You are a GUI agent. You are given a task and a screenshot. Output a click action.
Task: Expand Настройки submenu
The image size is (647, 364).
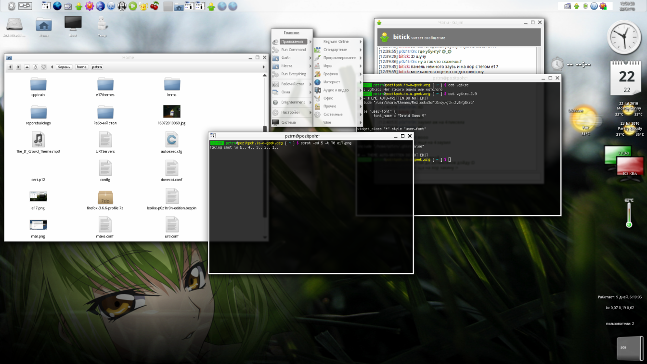pyautogui.click(x=292, y=112)
